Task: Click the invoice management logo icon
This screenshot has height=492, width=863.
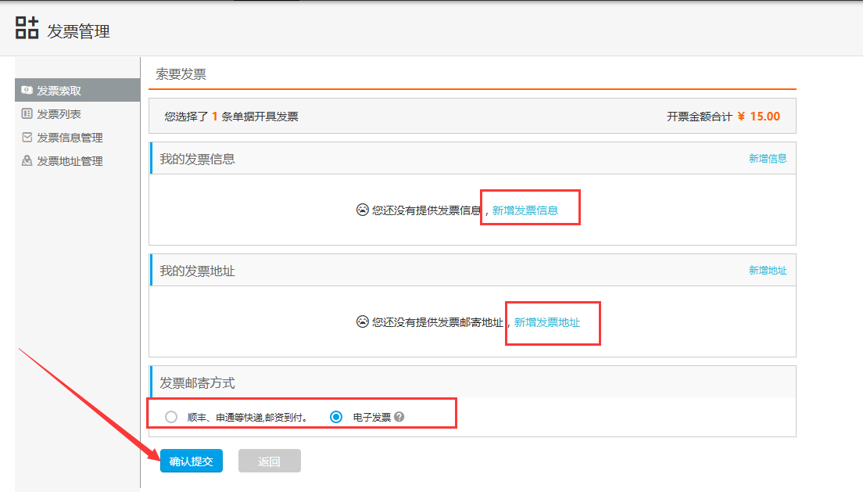Action: click(x=27, y=27)
